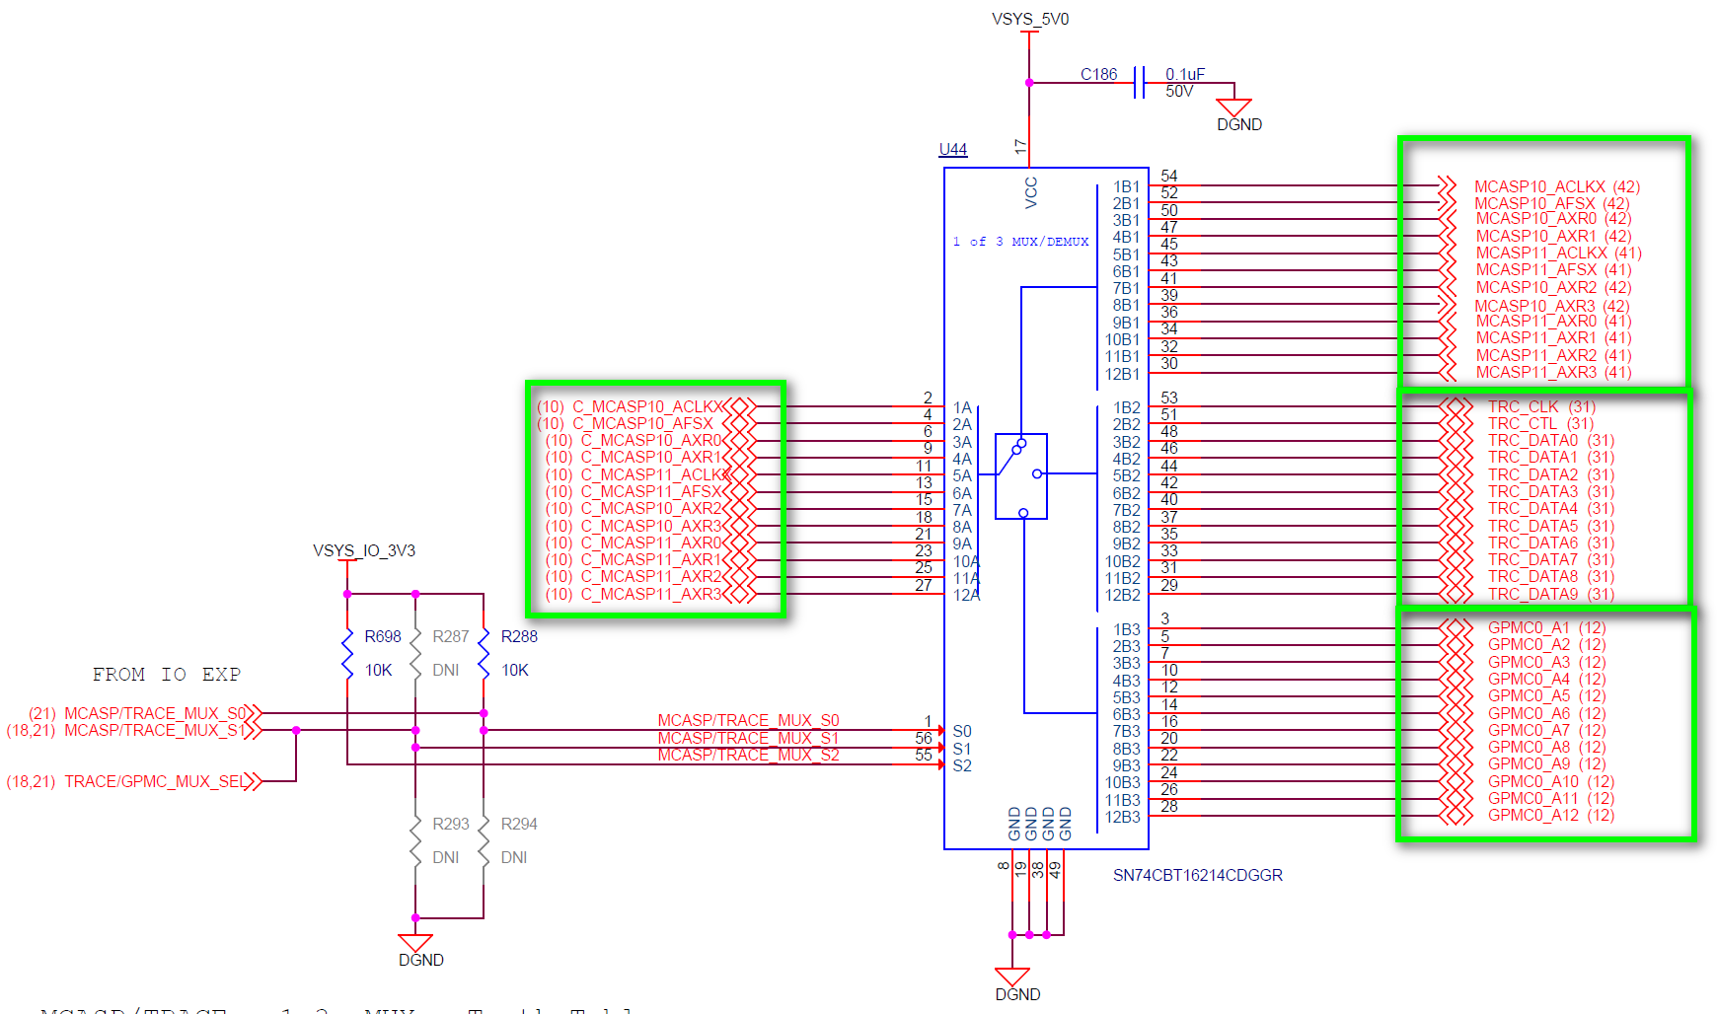Viewport: 1717px width, 1014px height.
Task: Click the 0.1uF capacitor value
Action: coord(1185,74)
